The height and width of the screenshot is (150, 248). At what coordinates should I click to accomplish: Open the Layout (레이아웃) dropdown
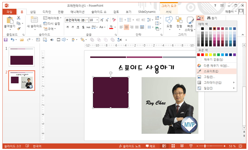coord(53,18)
